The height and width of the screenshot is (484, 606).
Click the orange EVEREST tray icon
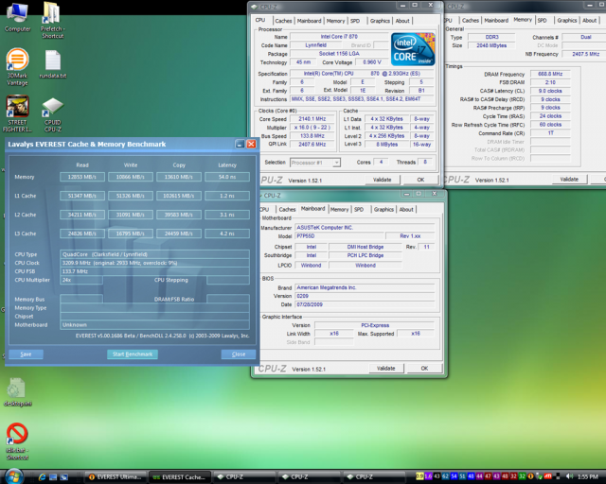530,476
